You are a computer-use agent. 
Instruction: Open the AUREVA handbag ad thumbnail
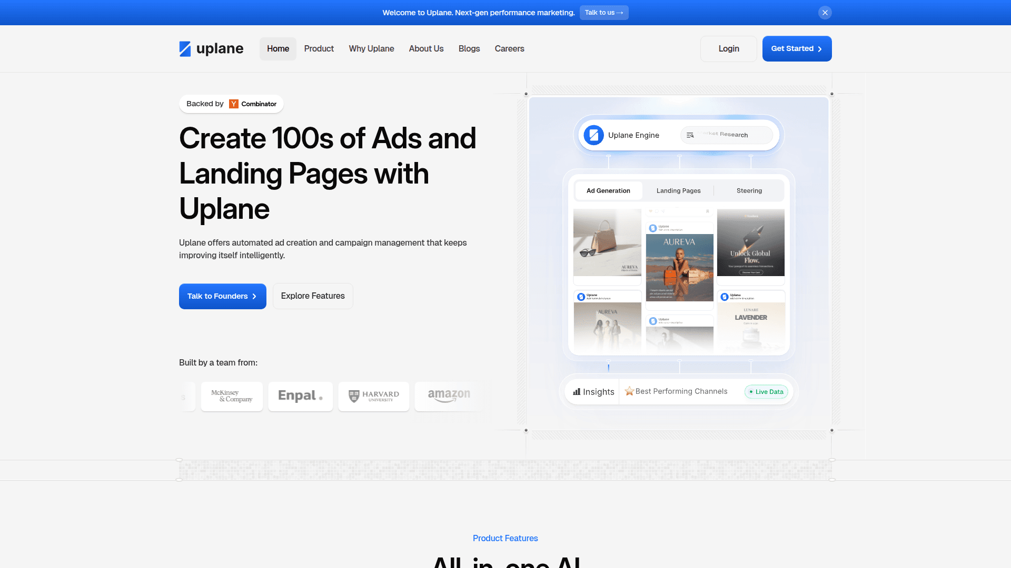[607, 242]
